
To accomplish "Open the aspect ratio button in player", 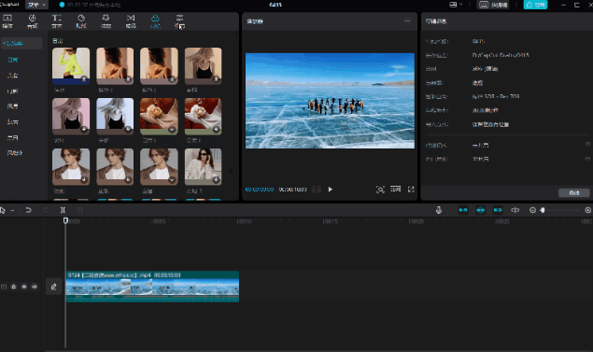I will [396, 189].
